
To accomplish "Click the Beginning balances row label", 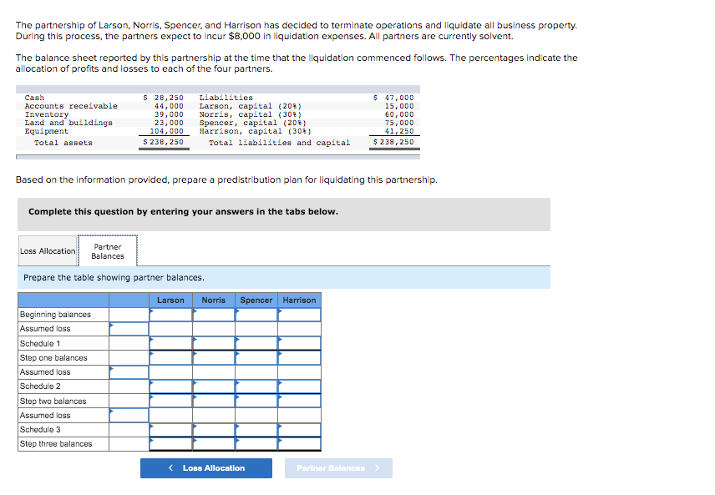I will pyautogui.click(x=55, y=315).
